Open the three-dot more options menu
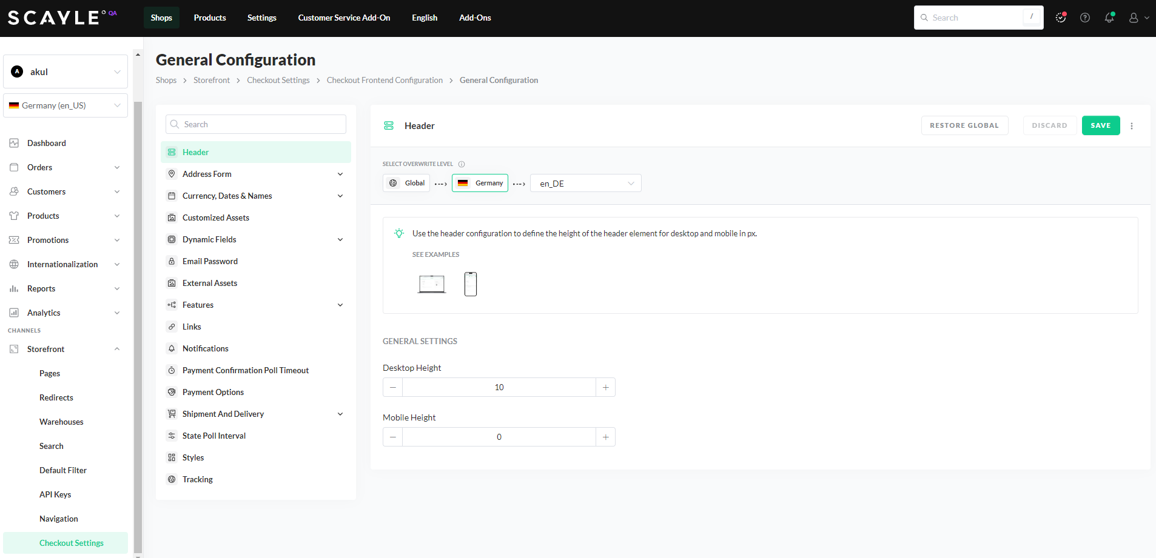 [1132, 126]
